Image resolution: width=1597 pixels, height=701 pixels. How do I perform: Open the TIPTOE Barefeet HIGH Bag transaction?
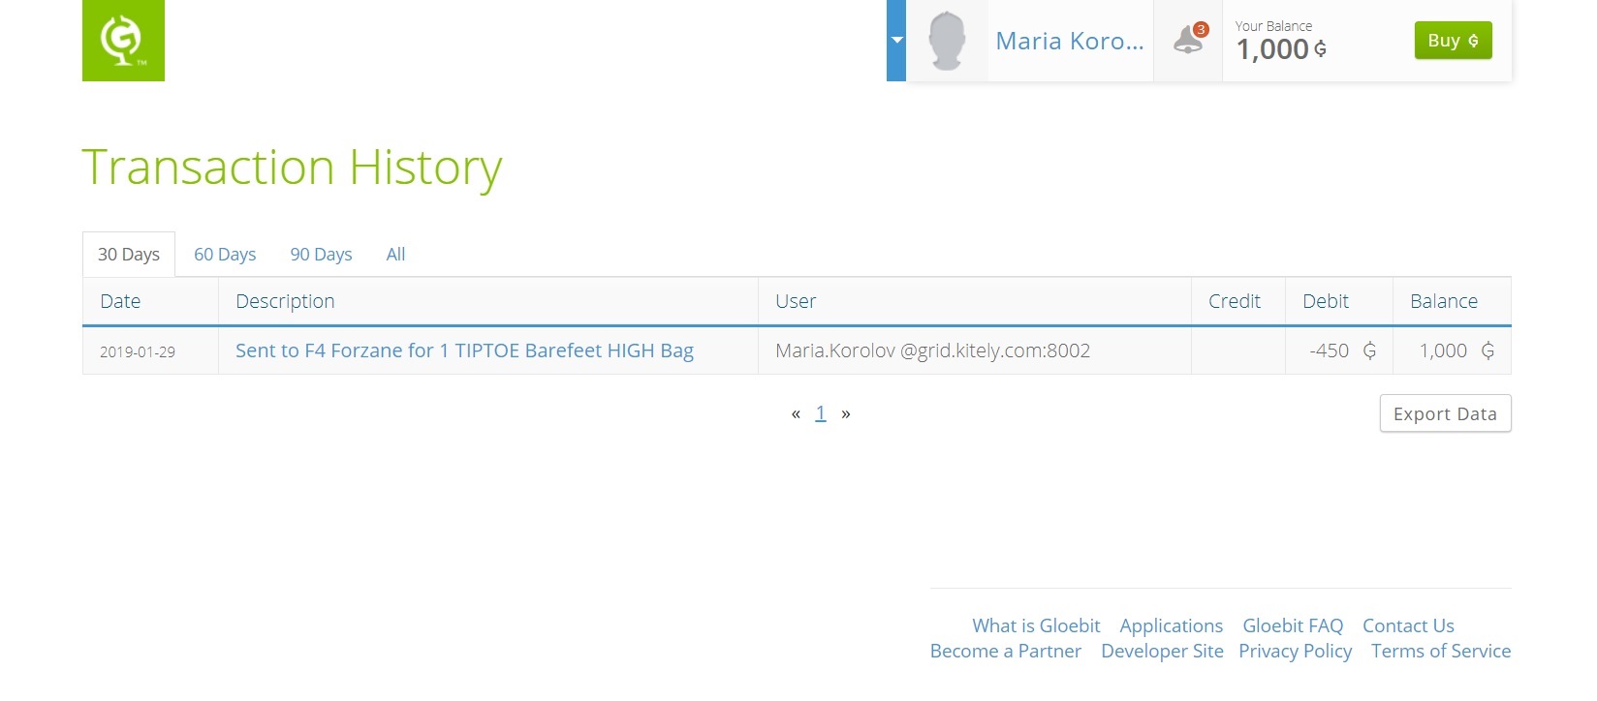(464, 350)
